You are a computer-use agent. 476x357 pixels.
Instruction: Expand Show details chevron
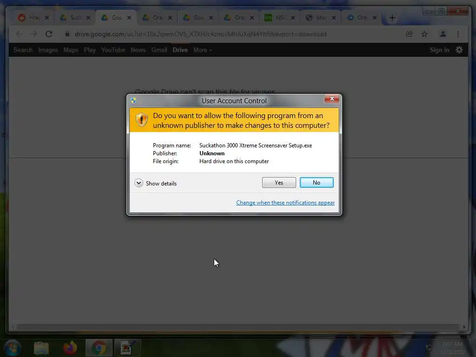[139, 183]
